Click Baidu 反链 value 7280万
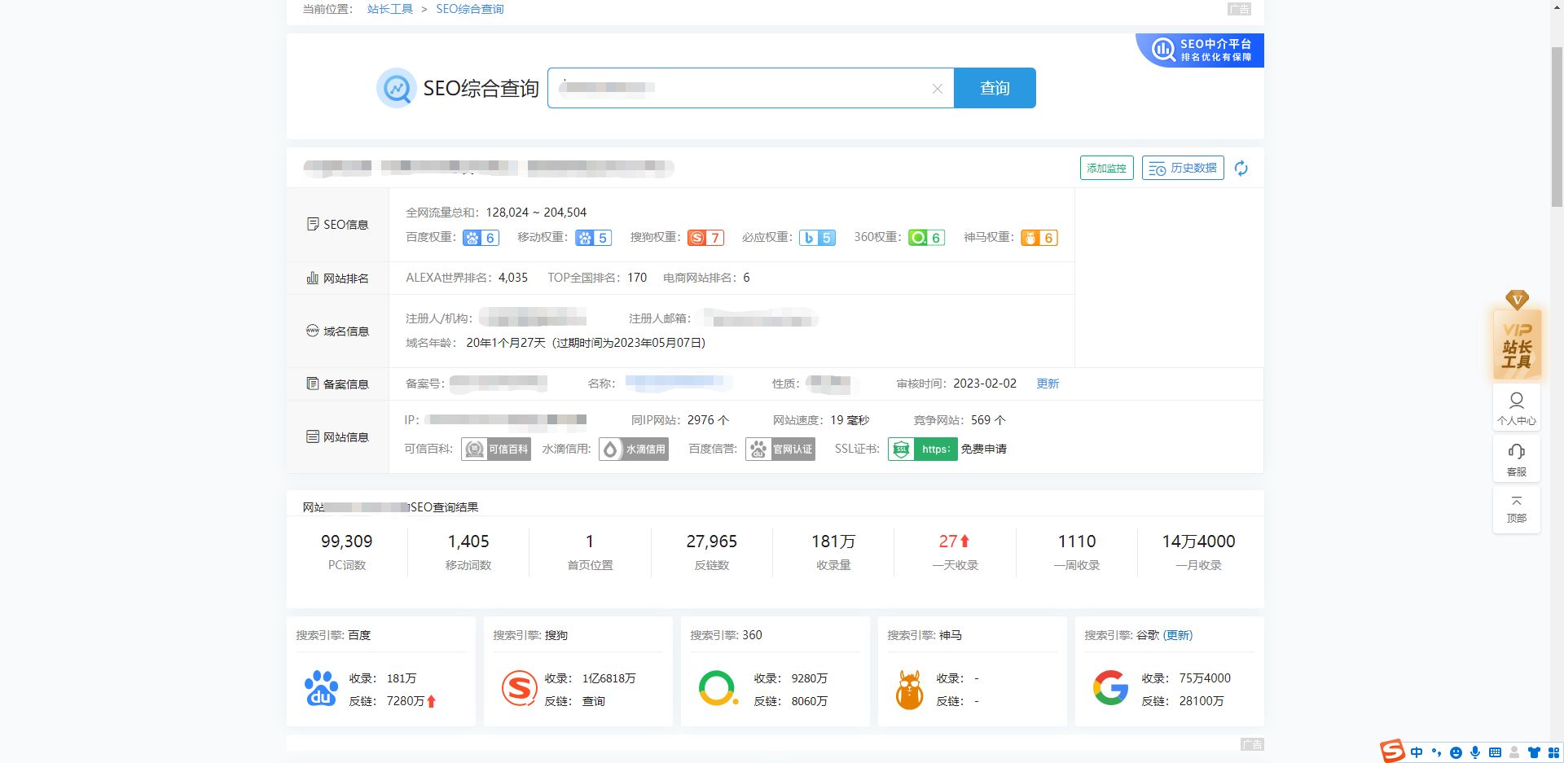This screenshot has height=763, width=1564. coord(406,701)
